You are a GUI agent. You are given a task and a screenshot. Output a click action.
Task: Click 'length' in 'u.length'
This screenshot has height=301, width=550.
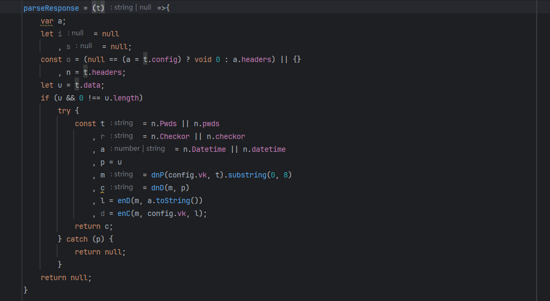126,98
